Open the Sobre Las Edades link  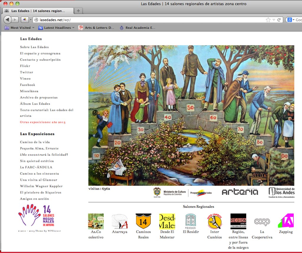(34, 47)
